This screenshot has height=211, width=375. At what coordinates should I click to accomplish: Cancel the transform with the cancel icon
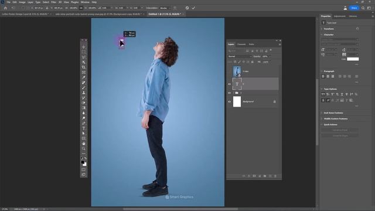tap(187, 8)
